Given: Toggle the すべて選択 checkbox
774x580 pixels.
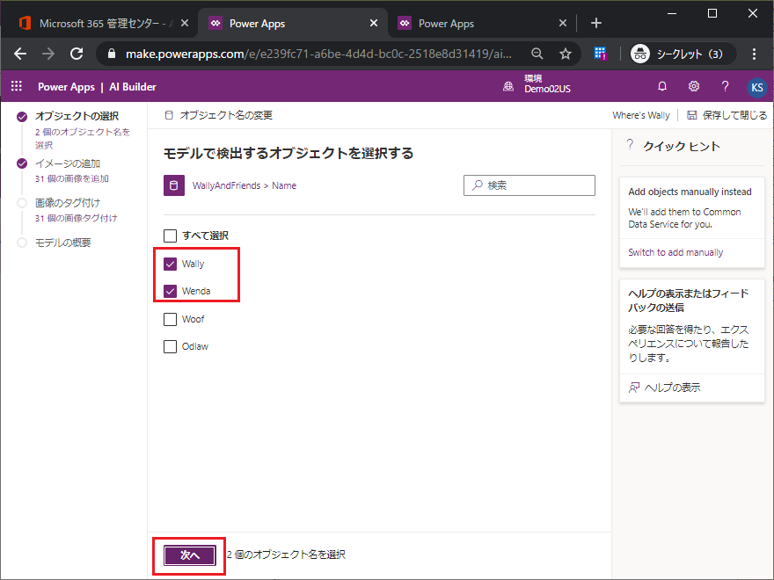Looking at the screenshot, I should [x=170, y=236].
